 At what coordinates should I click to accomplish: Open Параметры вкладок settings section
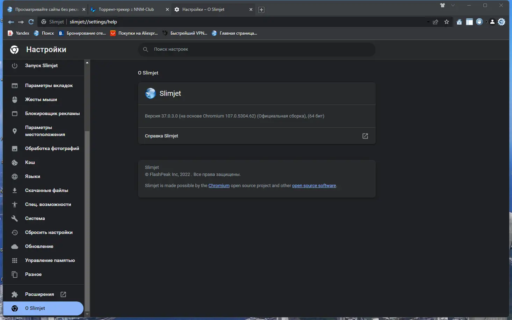coord(44,86)
